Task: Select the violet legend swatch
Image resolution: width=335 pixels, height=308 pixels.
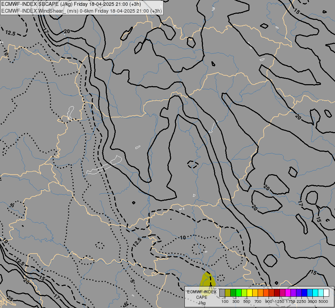Action: point(293,293)
